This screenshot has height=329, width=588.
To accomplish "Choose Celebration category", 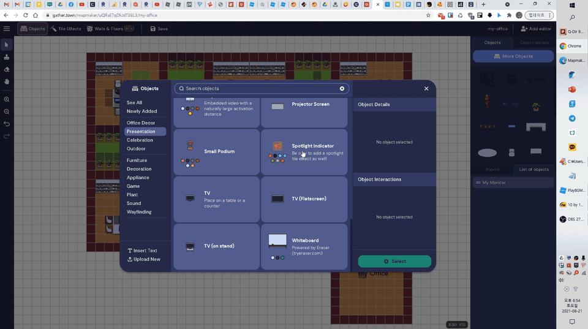I will click(x=140, y=140).
